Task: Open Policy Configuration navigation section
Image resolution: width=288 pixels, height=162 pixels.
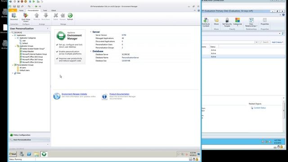Action: (29, 135)
